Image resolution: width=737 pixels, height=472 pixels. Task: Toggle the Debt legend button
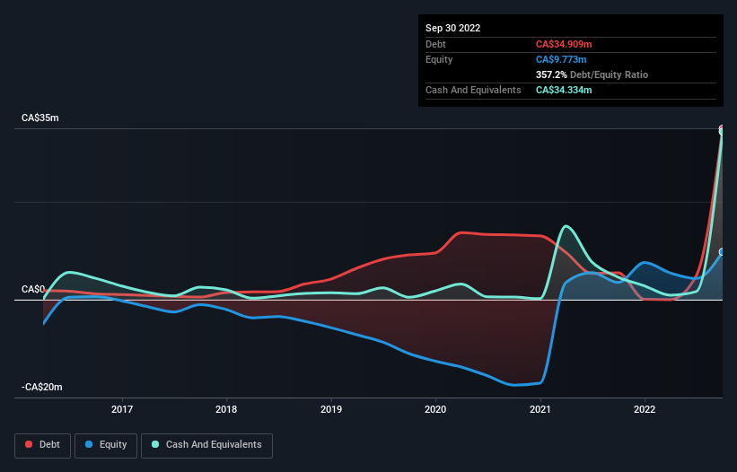point(43,445)
